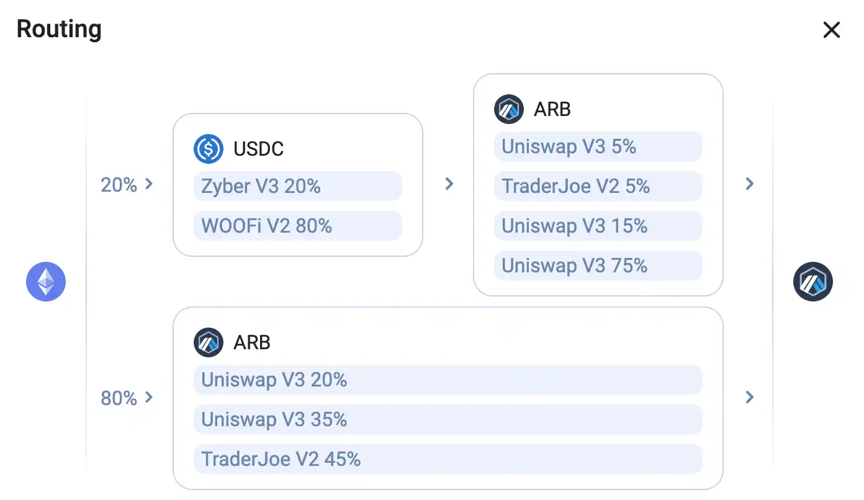This screenshot has width=864, height=500.
Task: Click the Uniswap V3 15% route entry
Action: (x=598, y=226)
